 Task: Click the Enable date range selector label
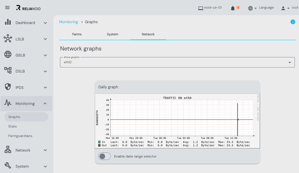tap(135, 156)
